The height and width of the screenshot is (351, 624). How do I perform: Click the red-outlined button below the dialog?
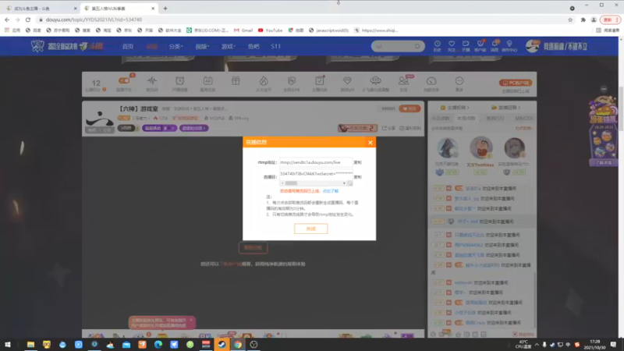click(x=253, y=247)
